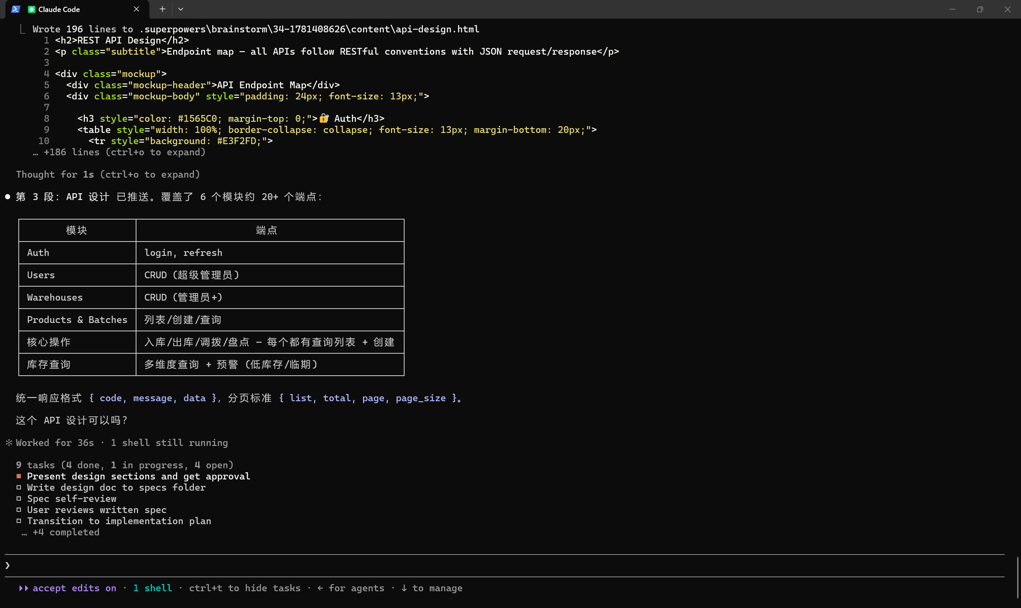Click the checkbox beside 'Spec self-review'
The width and height of the screenshot is (1021, 608).
[19, 498]
